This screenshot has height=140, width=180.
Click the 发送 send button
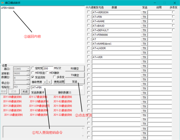[75, 82]
